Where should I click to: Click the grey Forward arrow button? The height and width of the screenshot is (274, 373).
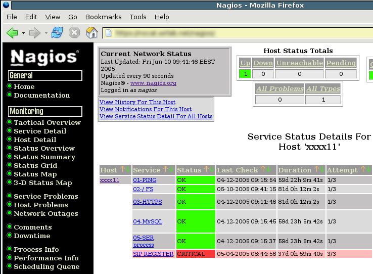click(x=35, y=32)
